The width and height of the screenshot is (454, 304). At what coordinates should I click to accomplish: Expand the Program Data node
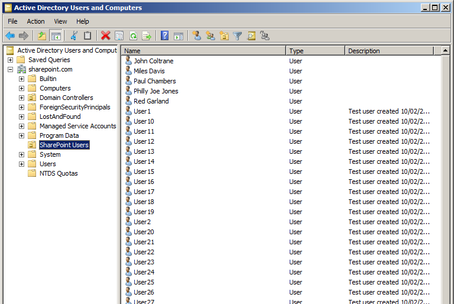21,135
